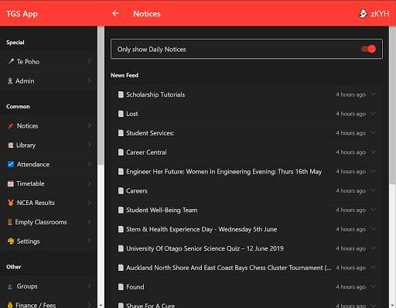396x308 pixels.
Task: Expand the Scholarship Tutorials notice chevron
Action: [374, 94]
